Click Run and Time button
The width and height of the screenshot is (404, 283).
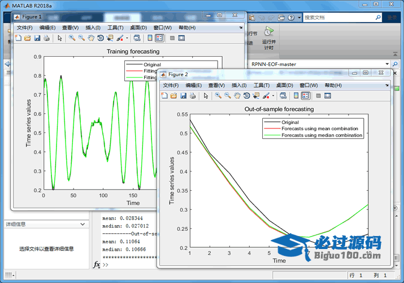coord(268,38)
